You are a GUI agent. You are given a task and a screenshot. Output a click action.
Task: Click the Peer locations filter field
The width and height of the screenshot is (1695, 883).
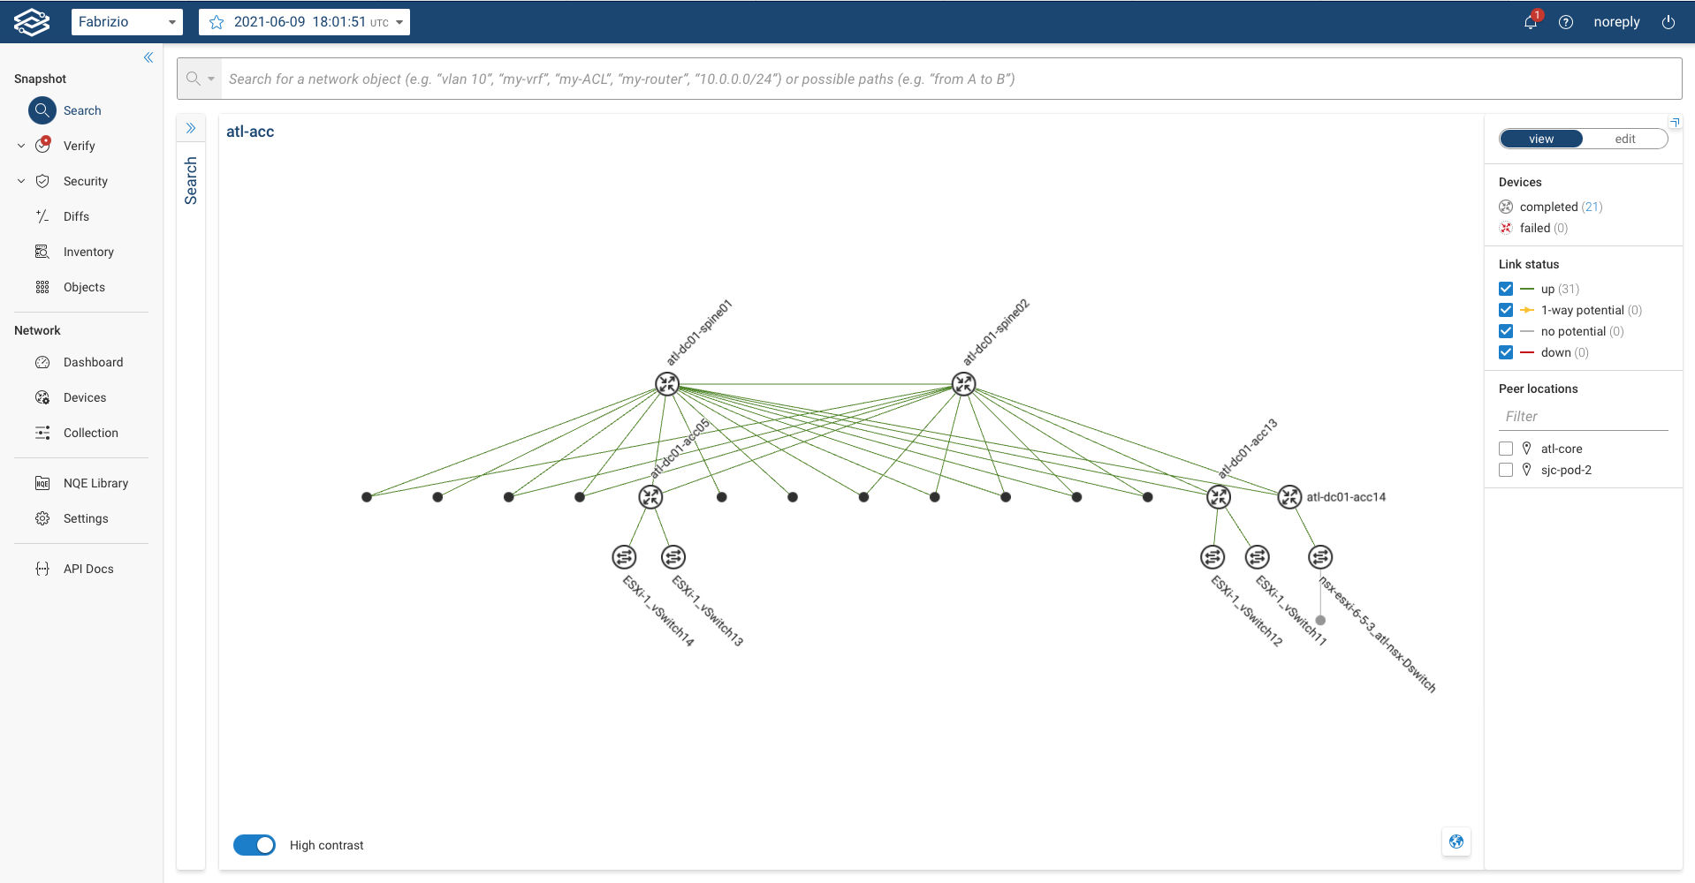tap(1583, 416)
